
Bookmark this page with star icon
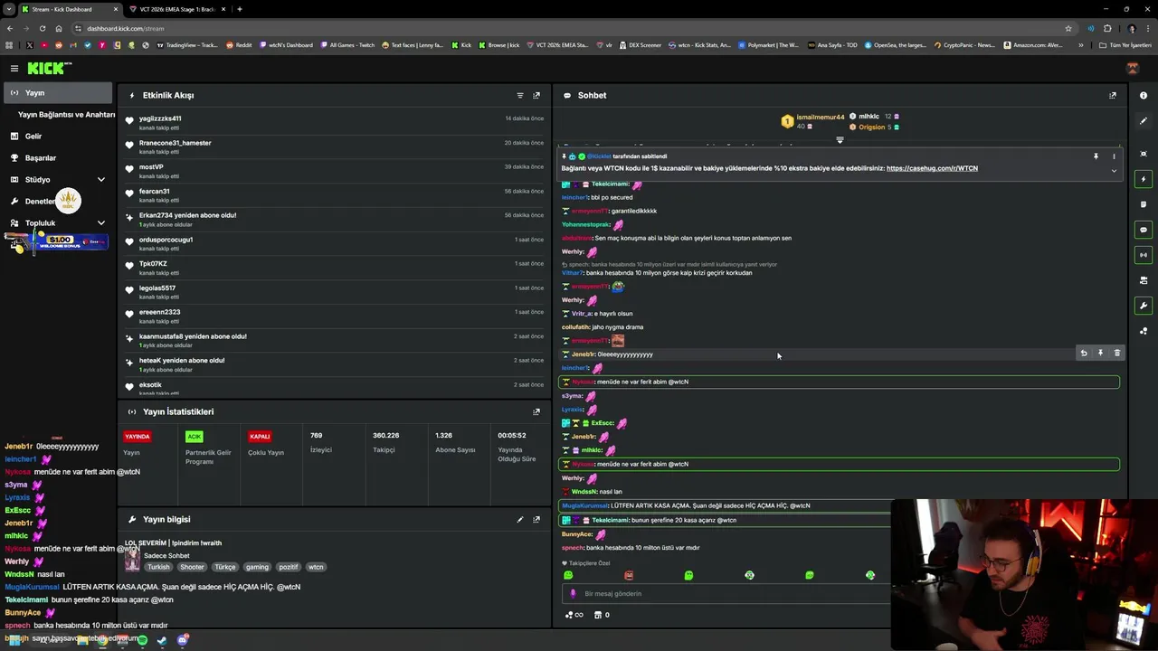pyautogui.click(x=1068, y=28)
